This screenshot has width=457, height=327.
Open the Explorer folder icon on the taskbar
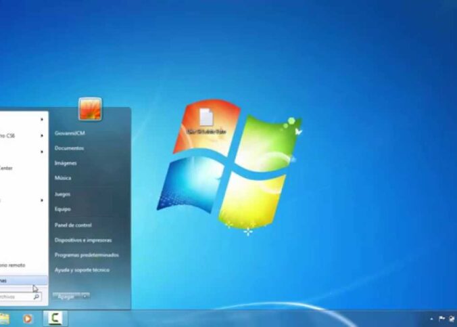point(4,319)
